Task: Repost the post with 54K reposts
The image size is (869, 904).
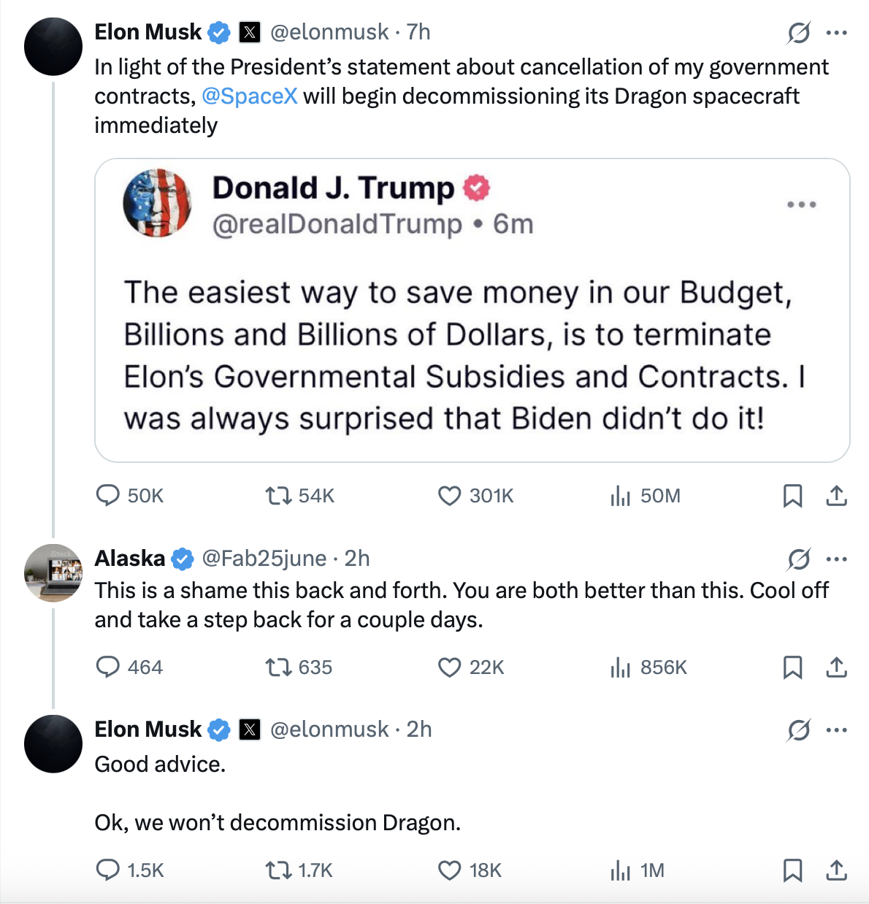Action: 278,496
